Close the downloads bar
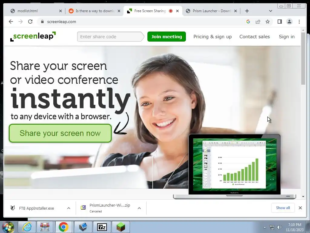The height and width of the screenshot is (233, 310). [300, 208]
